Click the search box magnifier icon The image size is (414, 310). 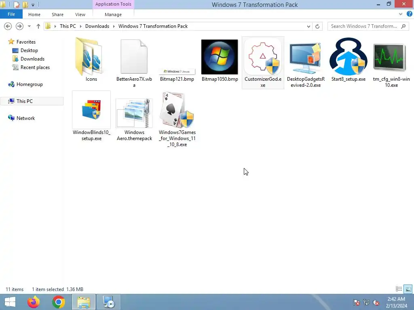click(403, 26)
